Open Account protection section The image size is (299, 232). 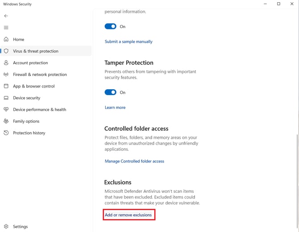point(46,63)
